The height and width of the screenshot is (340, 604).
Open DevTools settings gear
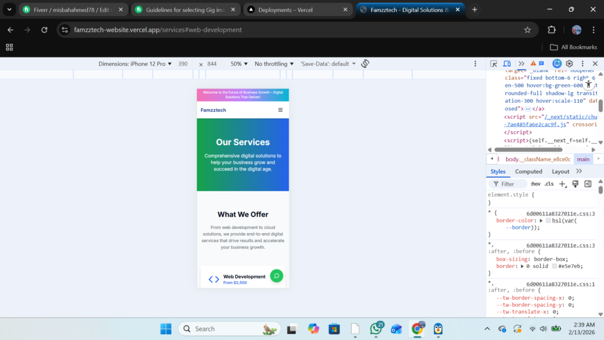569,64
